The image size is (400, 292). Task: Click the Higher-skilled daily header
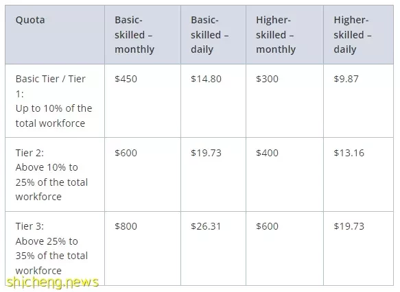point(358,35)
